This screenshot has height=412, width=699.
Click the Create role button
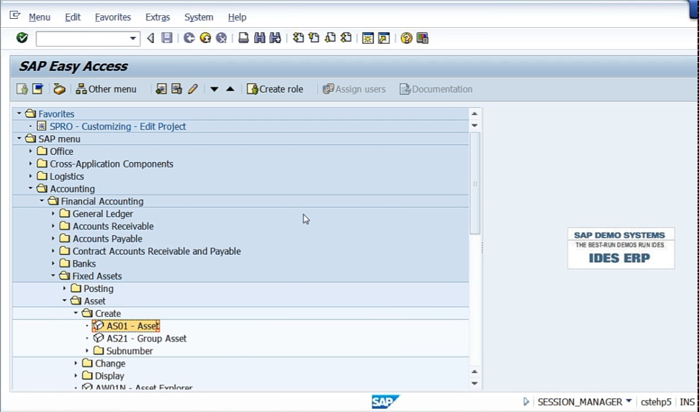tap(275, 89)
